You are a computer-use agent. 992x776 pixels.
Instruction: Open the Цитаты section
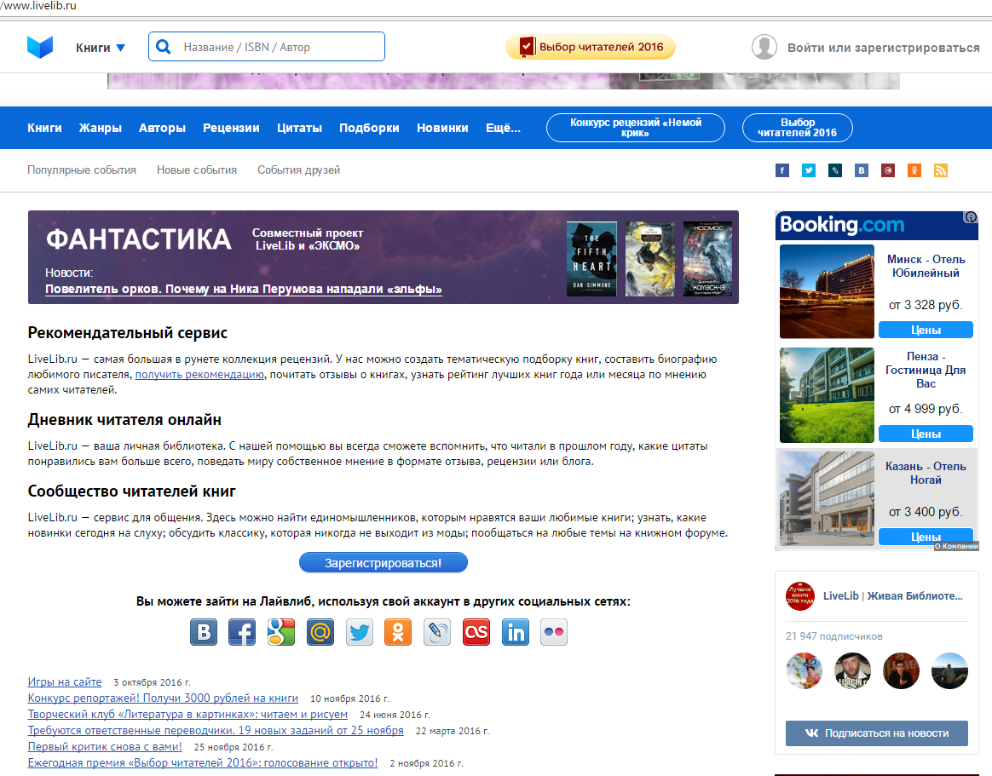click(x=299, y=128)
